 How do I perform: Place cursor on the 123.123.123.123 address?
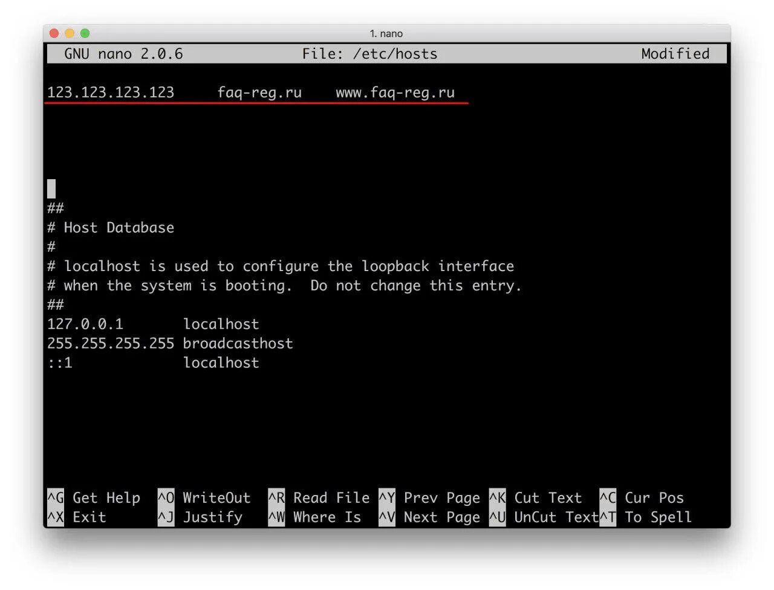coord(111,93)
